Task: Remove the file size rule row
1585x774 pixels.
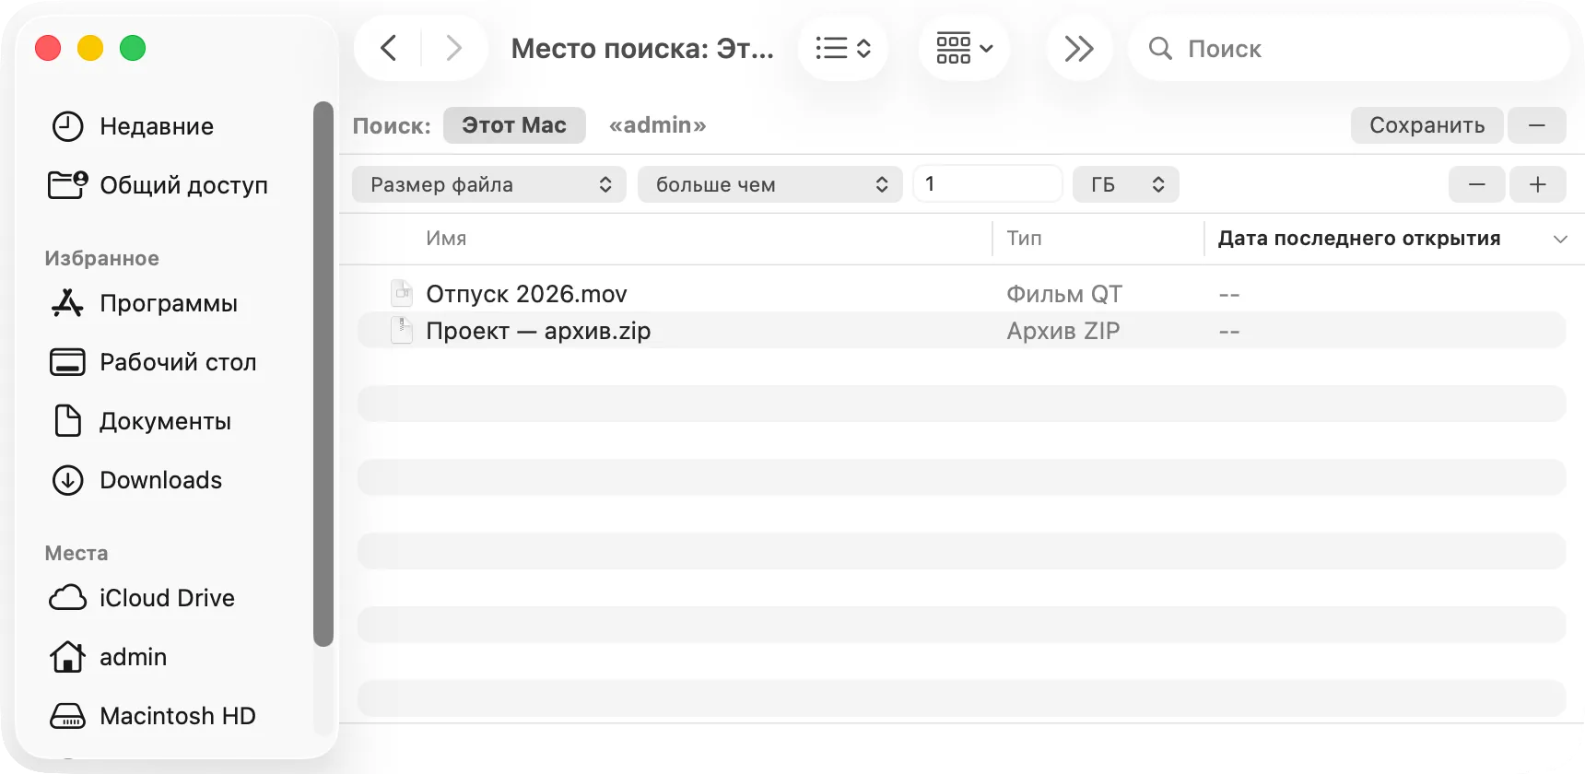Action: [1476, 184]
